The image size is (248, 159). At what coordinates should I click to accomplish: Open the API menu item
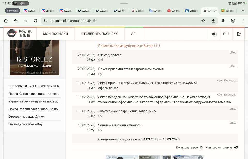pos(134,34)
